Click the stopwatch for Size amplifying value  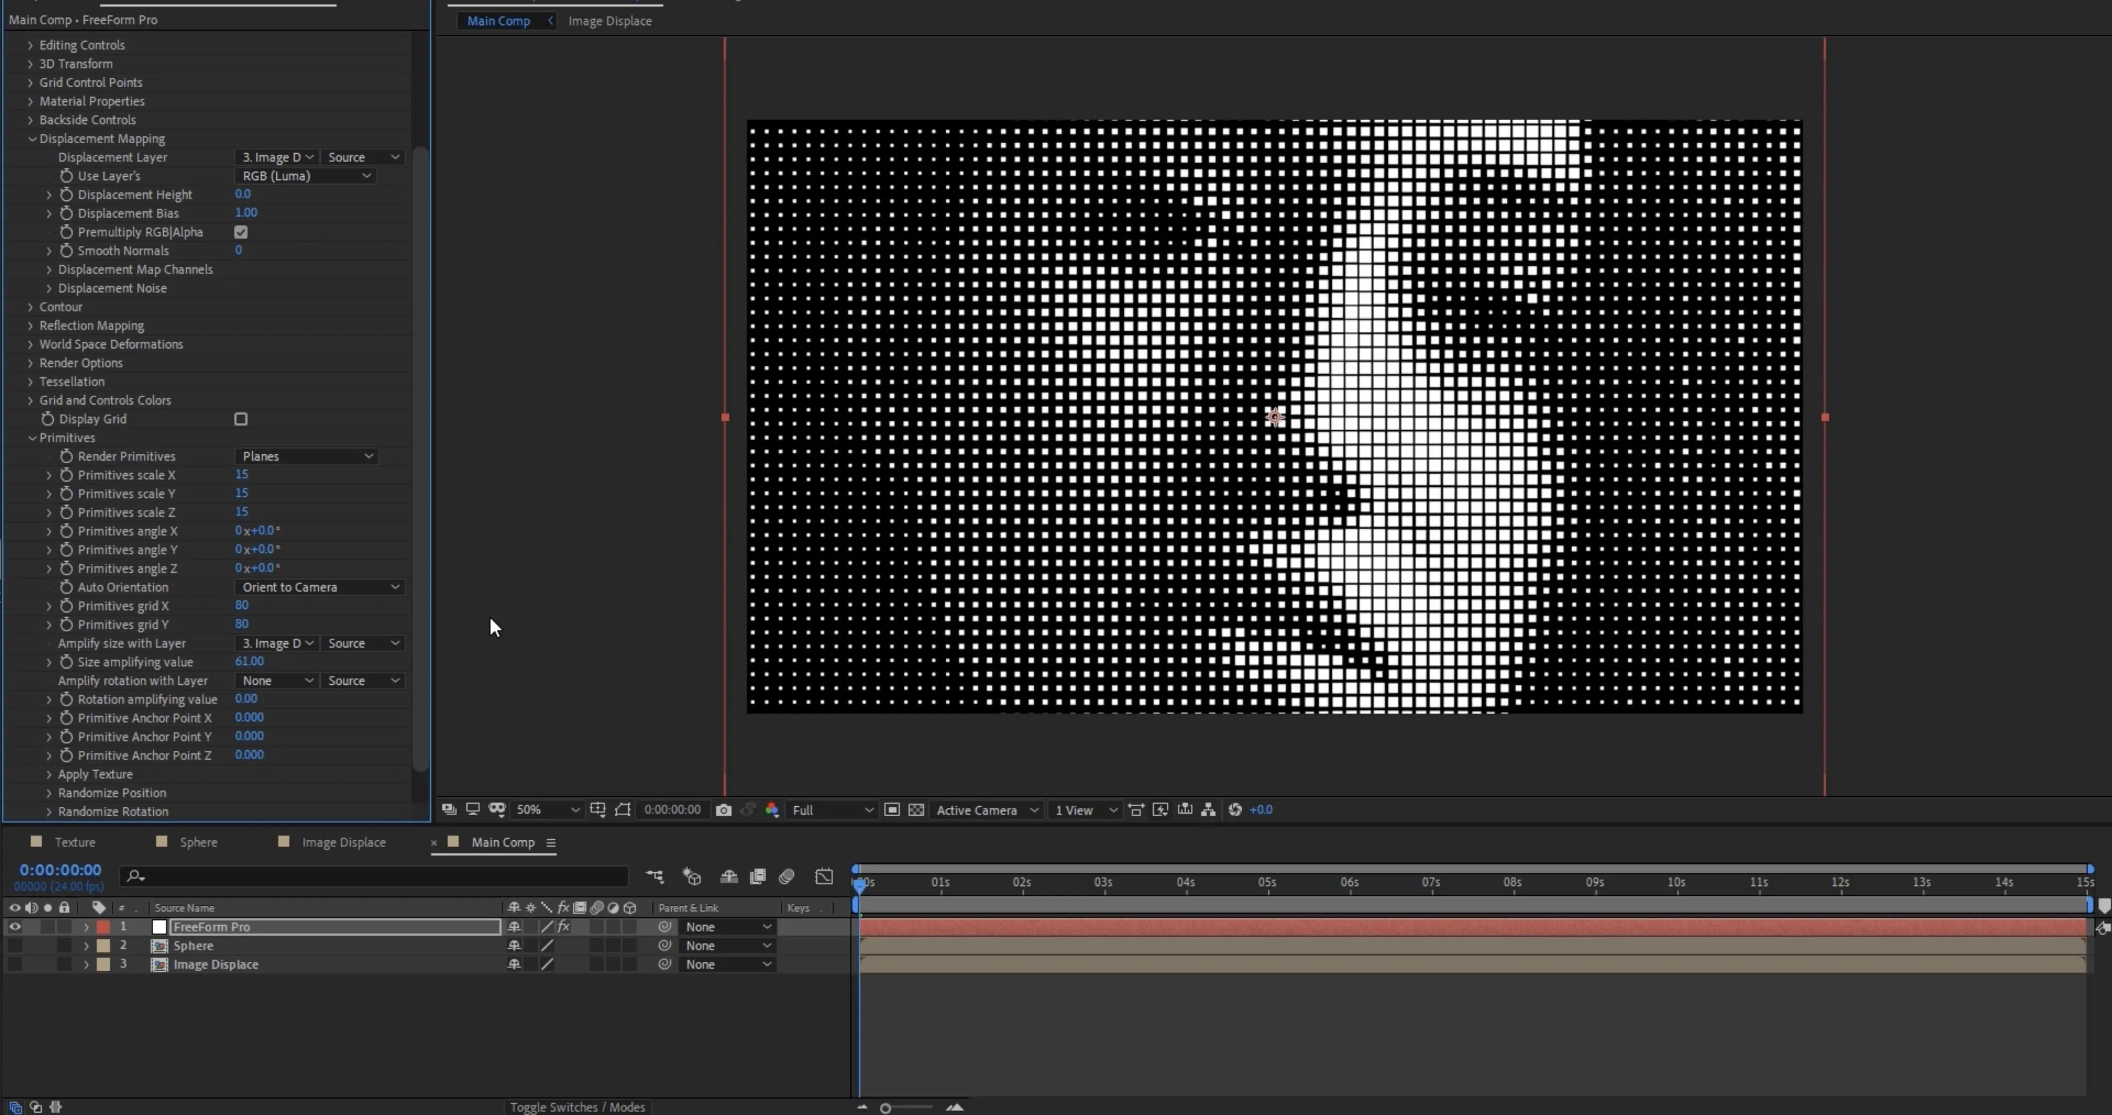[x=66, y=662]
